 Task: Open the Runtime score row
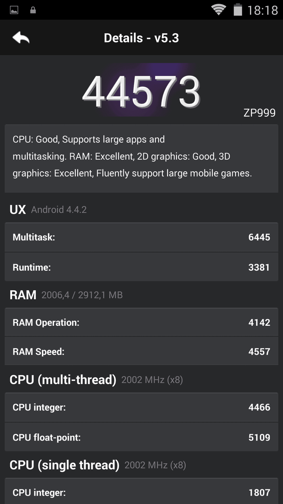[141, 267]
